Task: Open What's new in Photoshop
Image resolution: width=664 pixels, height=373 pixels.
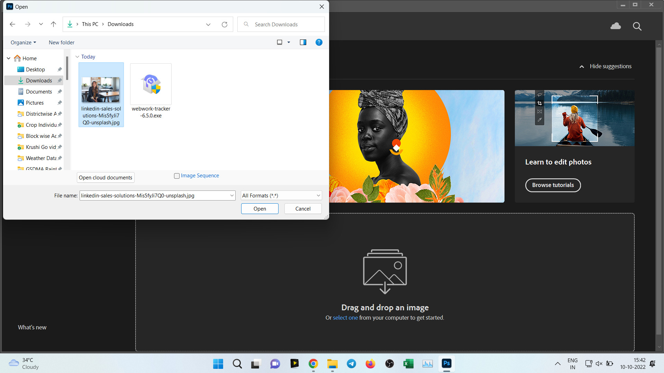Action: (x=32, y=327)
